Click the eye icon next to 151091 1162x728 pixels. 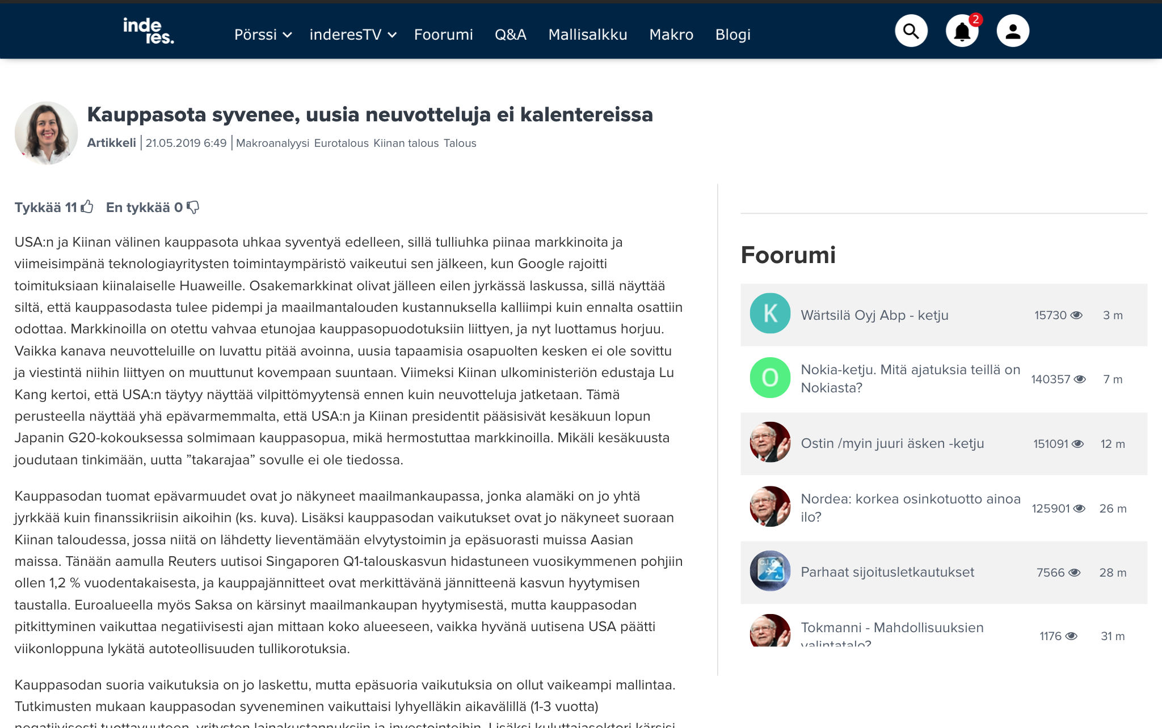tap(1077, 444)
